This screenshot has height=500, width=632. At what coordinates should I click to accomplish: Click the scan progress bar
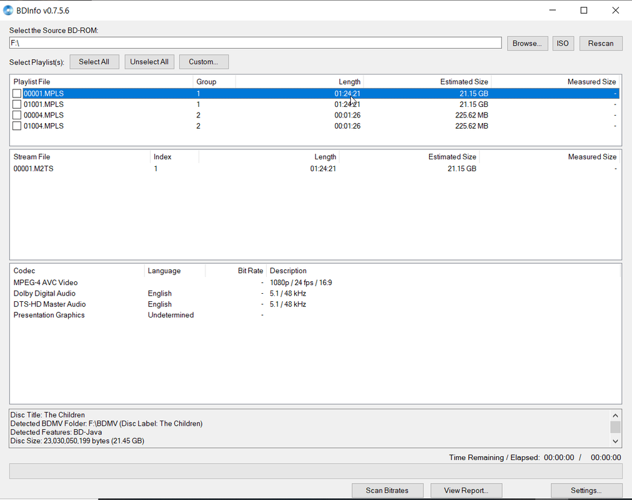point(315,471)
